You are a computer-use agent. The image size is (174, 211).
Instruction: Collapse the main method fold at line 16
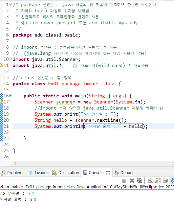point(10,96)
